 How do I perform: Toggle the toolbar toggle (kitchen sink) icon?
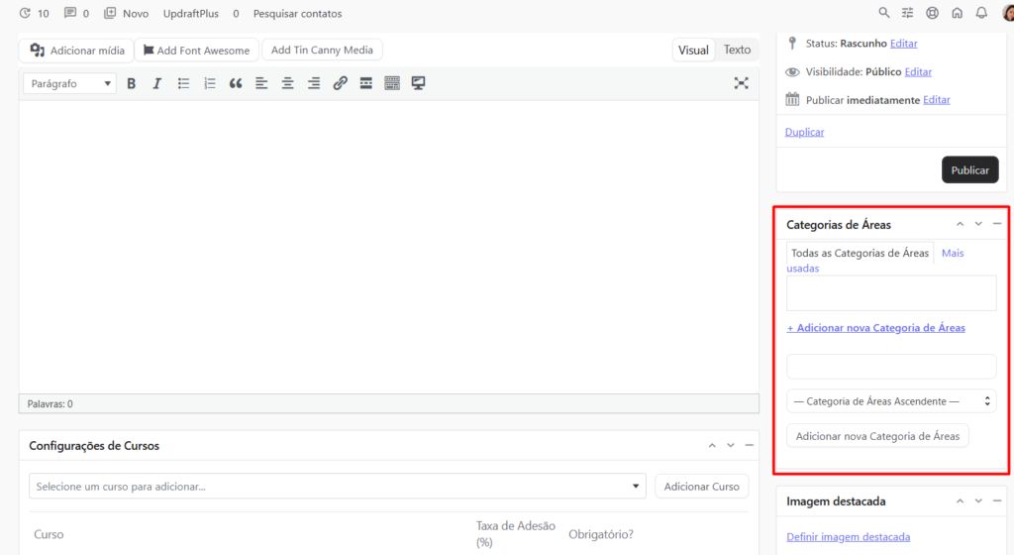point(391,84)
